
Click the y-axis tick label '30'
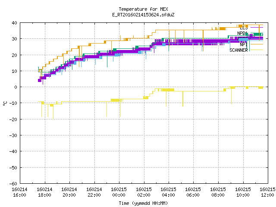[14, 39]
